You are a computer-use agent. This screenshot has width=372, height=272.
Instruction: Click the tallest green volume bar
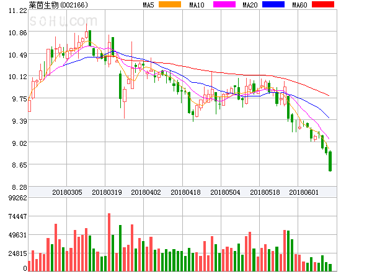coord(120,248)
